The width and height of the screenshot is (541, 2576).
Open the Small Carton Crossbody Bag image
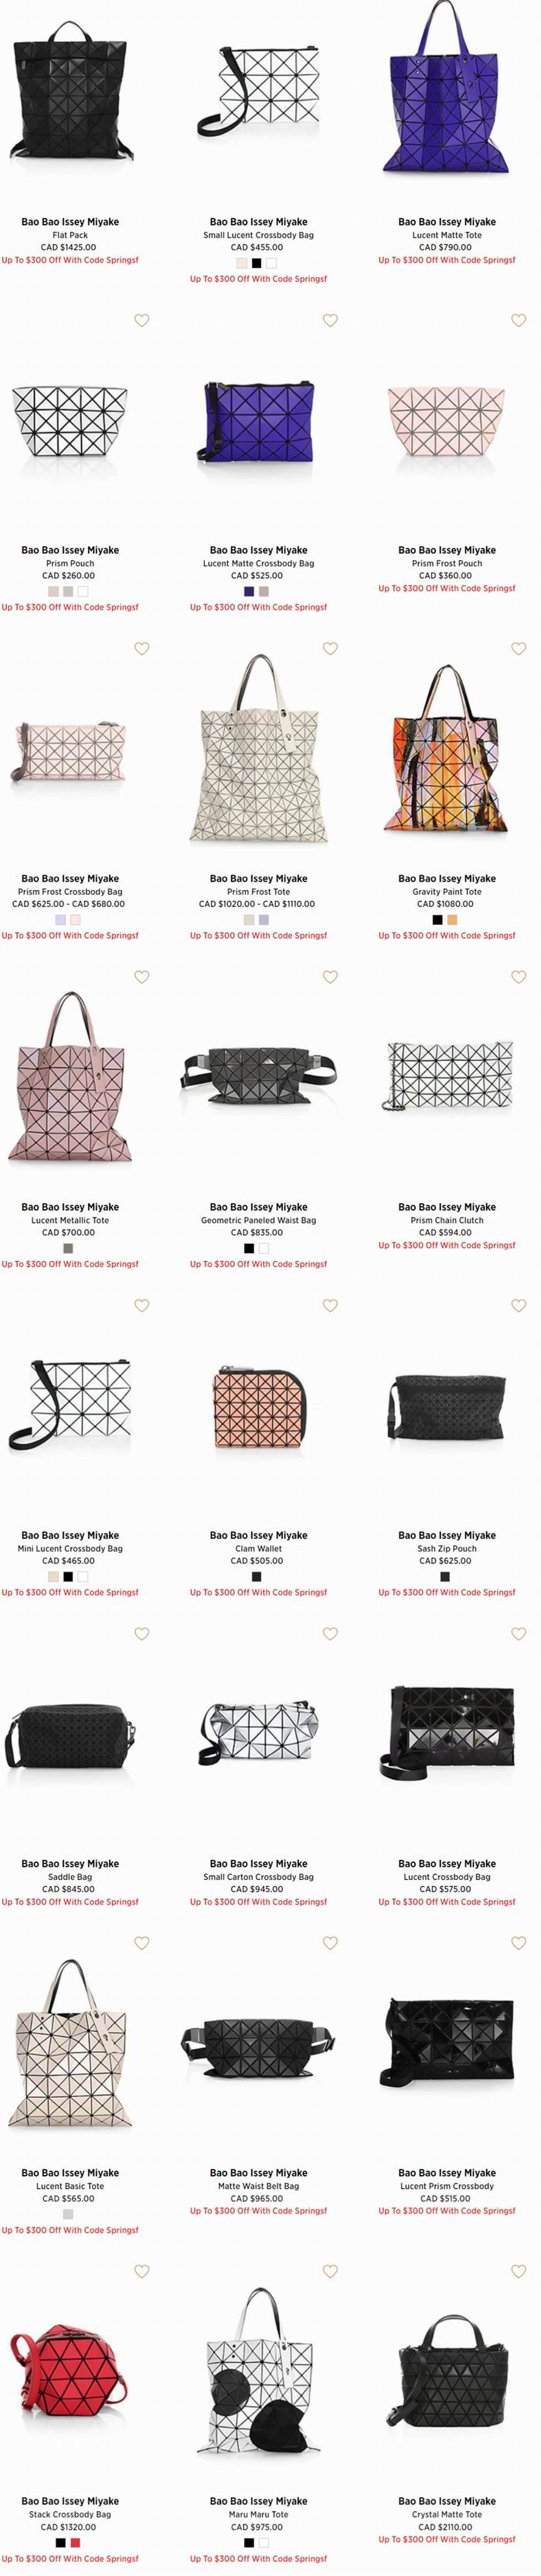[258, 1735]
